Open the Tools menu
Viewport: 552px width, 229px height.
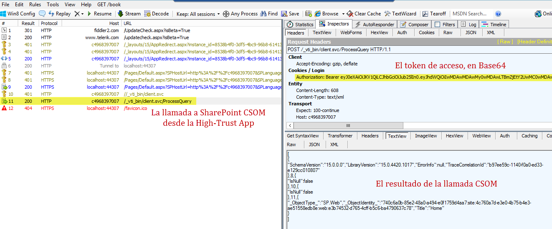53,4
